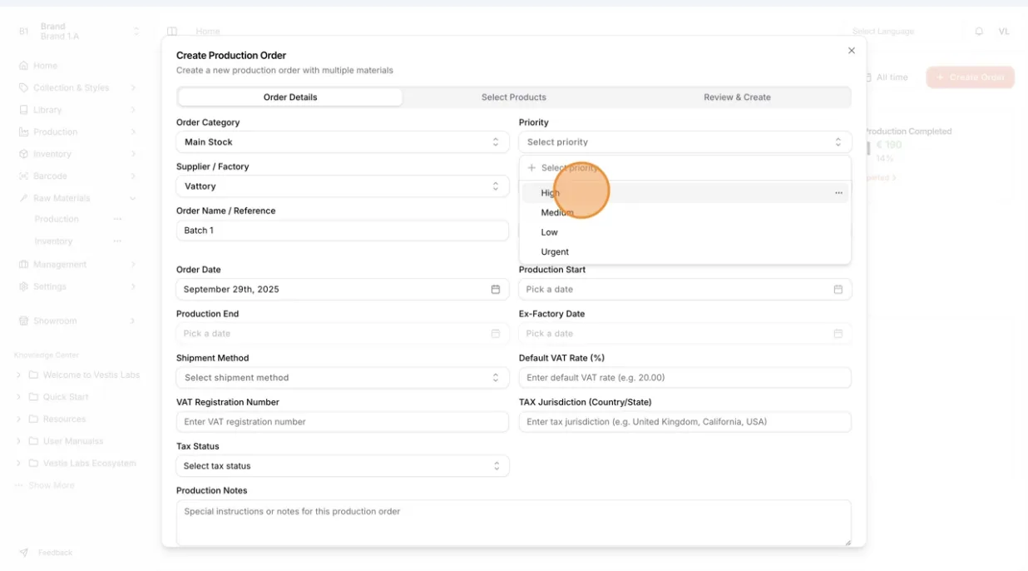
Task: Collapse the Priority dropdown
Action: click(685, 142)
